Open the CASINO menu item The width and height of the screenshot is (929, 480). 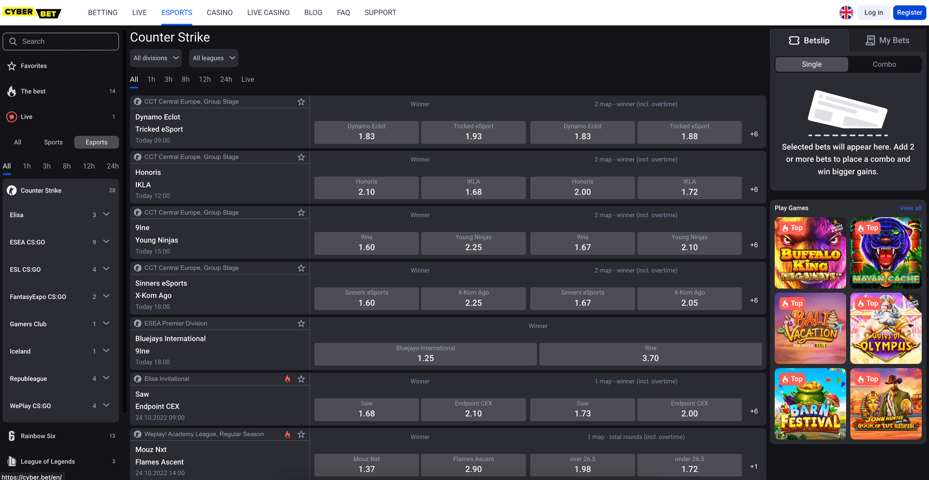(220, 13)
